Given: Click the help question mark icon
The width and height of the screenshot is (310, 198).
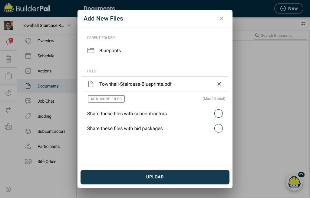Looking at the screenshot, I should (8, 190).
